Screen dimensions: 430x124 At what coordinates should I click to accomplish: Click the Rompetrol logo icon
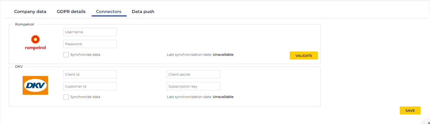point(35,42)
